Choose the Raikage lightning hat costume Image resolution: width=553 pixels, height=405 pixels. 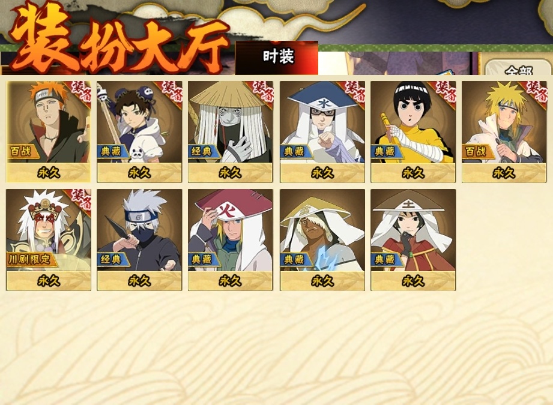322,239
